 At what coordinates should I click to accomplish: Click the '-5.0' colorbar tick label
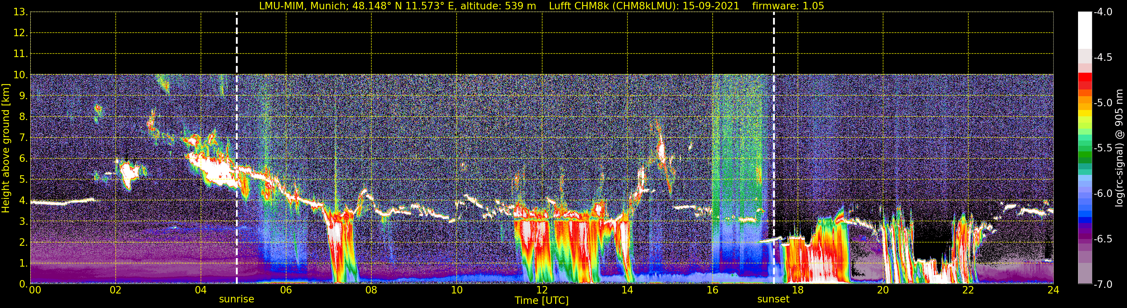(1103, 103)
